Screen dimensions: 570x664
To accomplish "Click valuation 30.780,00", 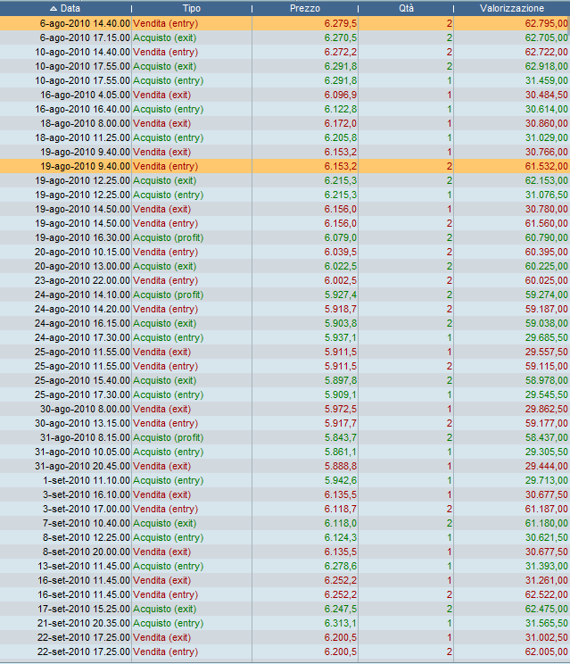I will pos(546,209).
